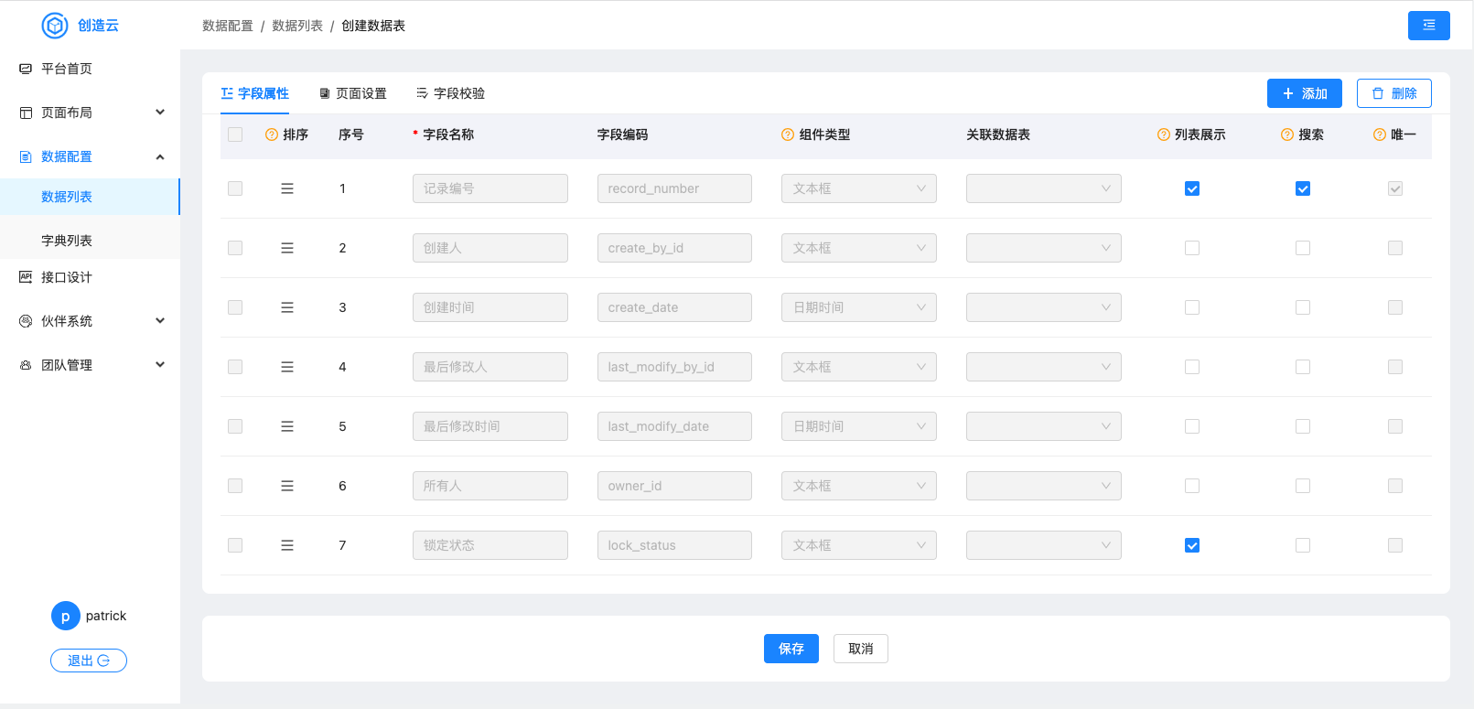Click the 团队管理 sidebar icon
The image size is (1474, 709).
(x=26, y=365)
